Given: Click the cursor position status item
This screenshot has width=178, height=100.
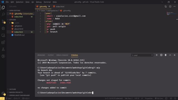Looking at the screenshot, I should point(114,98).
